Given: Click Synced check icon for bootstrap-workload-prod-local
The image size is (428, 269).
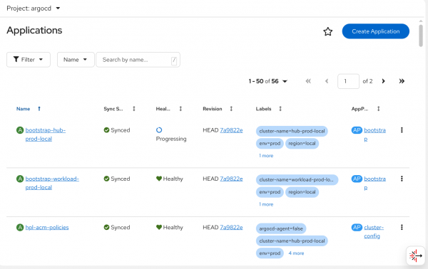Looking at the screenshot, I should 106,179.
